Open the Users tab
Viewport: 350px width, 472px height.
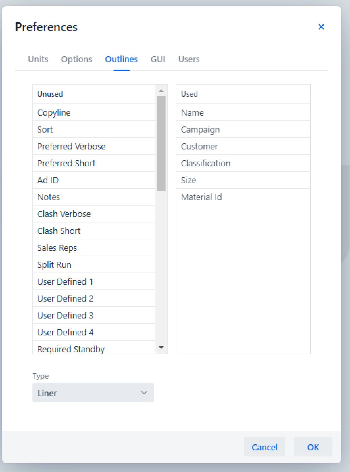189,59
